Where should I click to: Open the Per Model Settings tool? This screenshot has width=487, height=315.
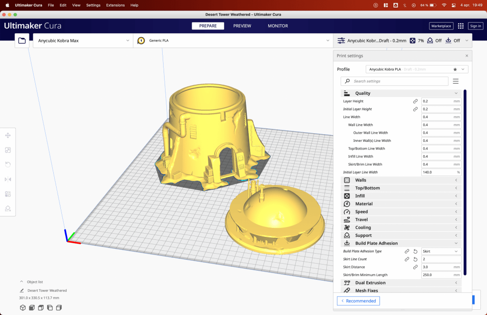click(x=8, y=194)
